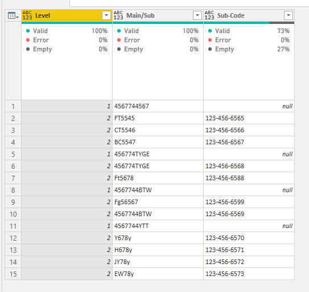Select cell Fg56567
This screenshot has width=309, height=292.
(x=158, y=202)
